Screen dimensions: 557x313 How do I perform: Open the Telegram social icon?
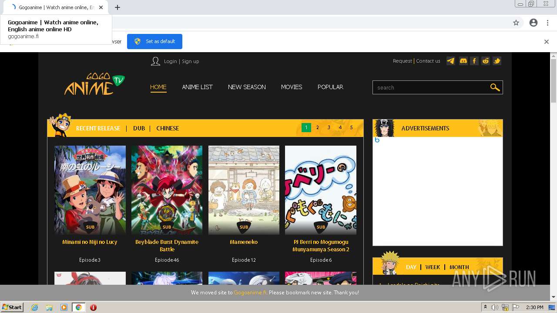click(451, 61)
